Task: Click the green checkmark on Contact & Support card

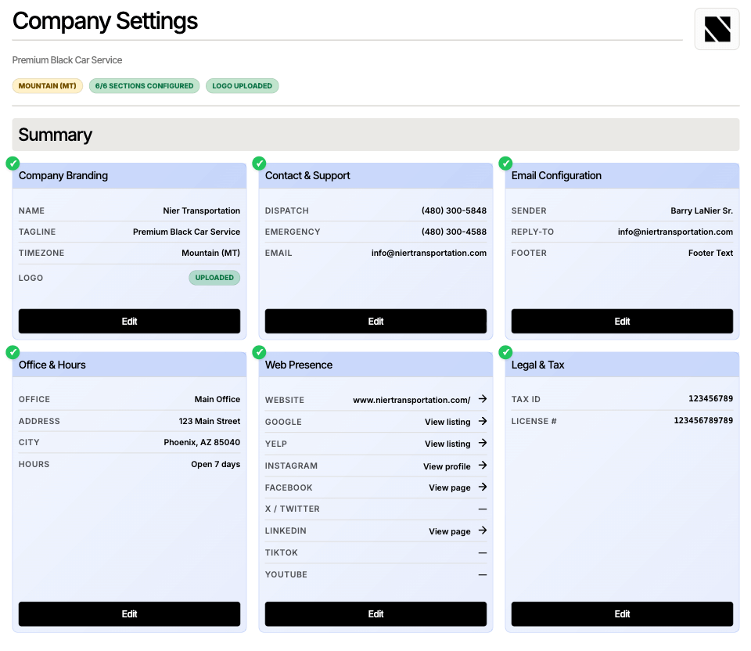Action: point(259,164)
